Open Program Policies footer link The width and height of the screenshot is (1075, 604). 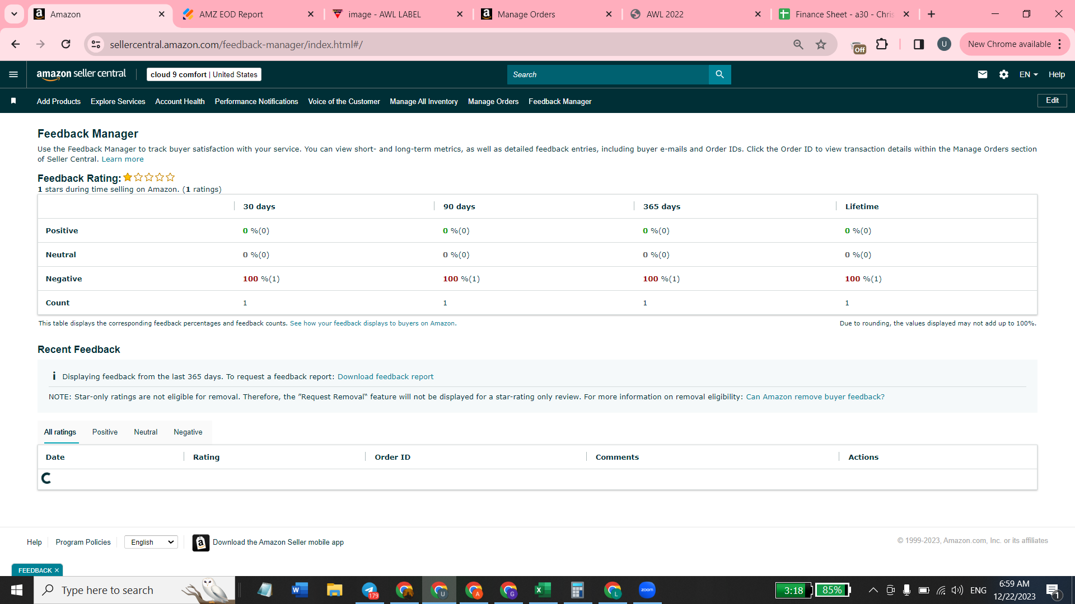[x=83, y=542]
